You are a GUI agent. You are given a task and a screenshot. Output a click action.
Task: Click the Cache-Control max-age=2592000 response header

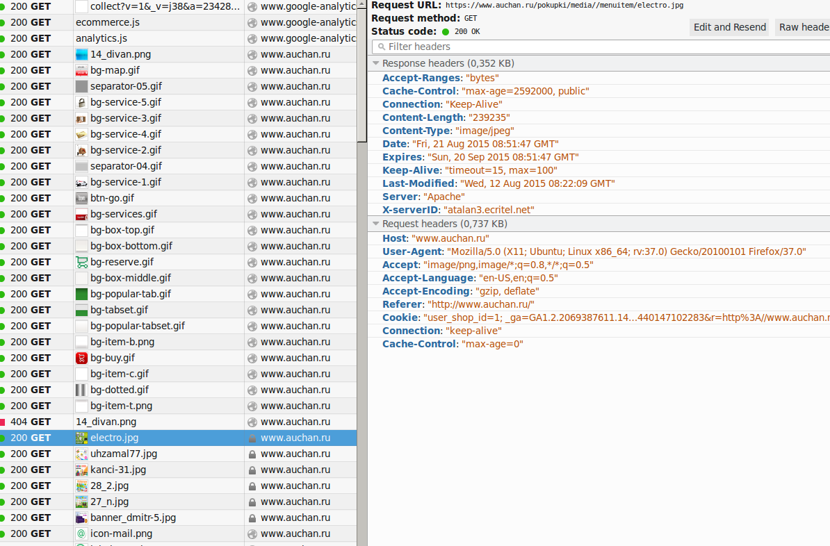(x=486, y=91)
